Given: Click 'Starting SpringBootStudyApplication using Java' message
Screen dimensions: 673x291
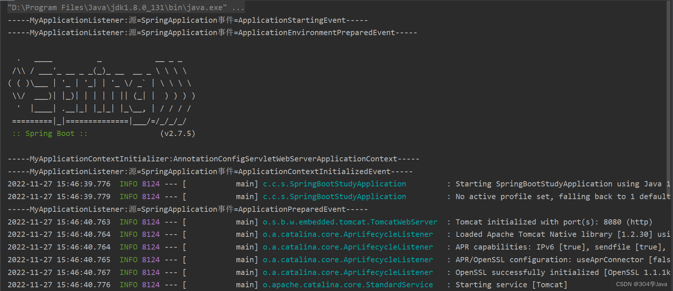Looking at the screenshot, I should pyautogui.click(x=563, y=184).
